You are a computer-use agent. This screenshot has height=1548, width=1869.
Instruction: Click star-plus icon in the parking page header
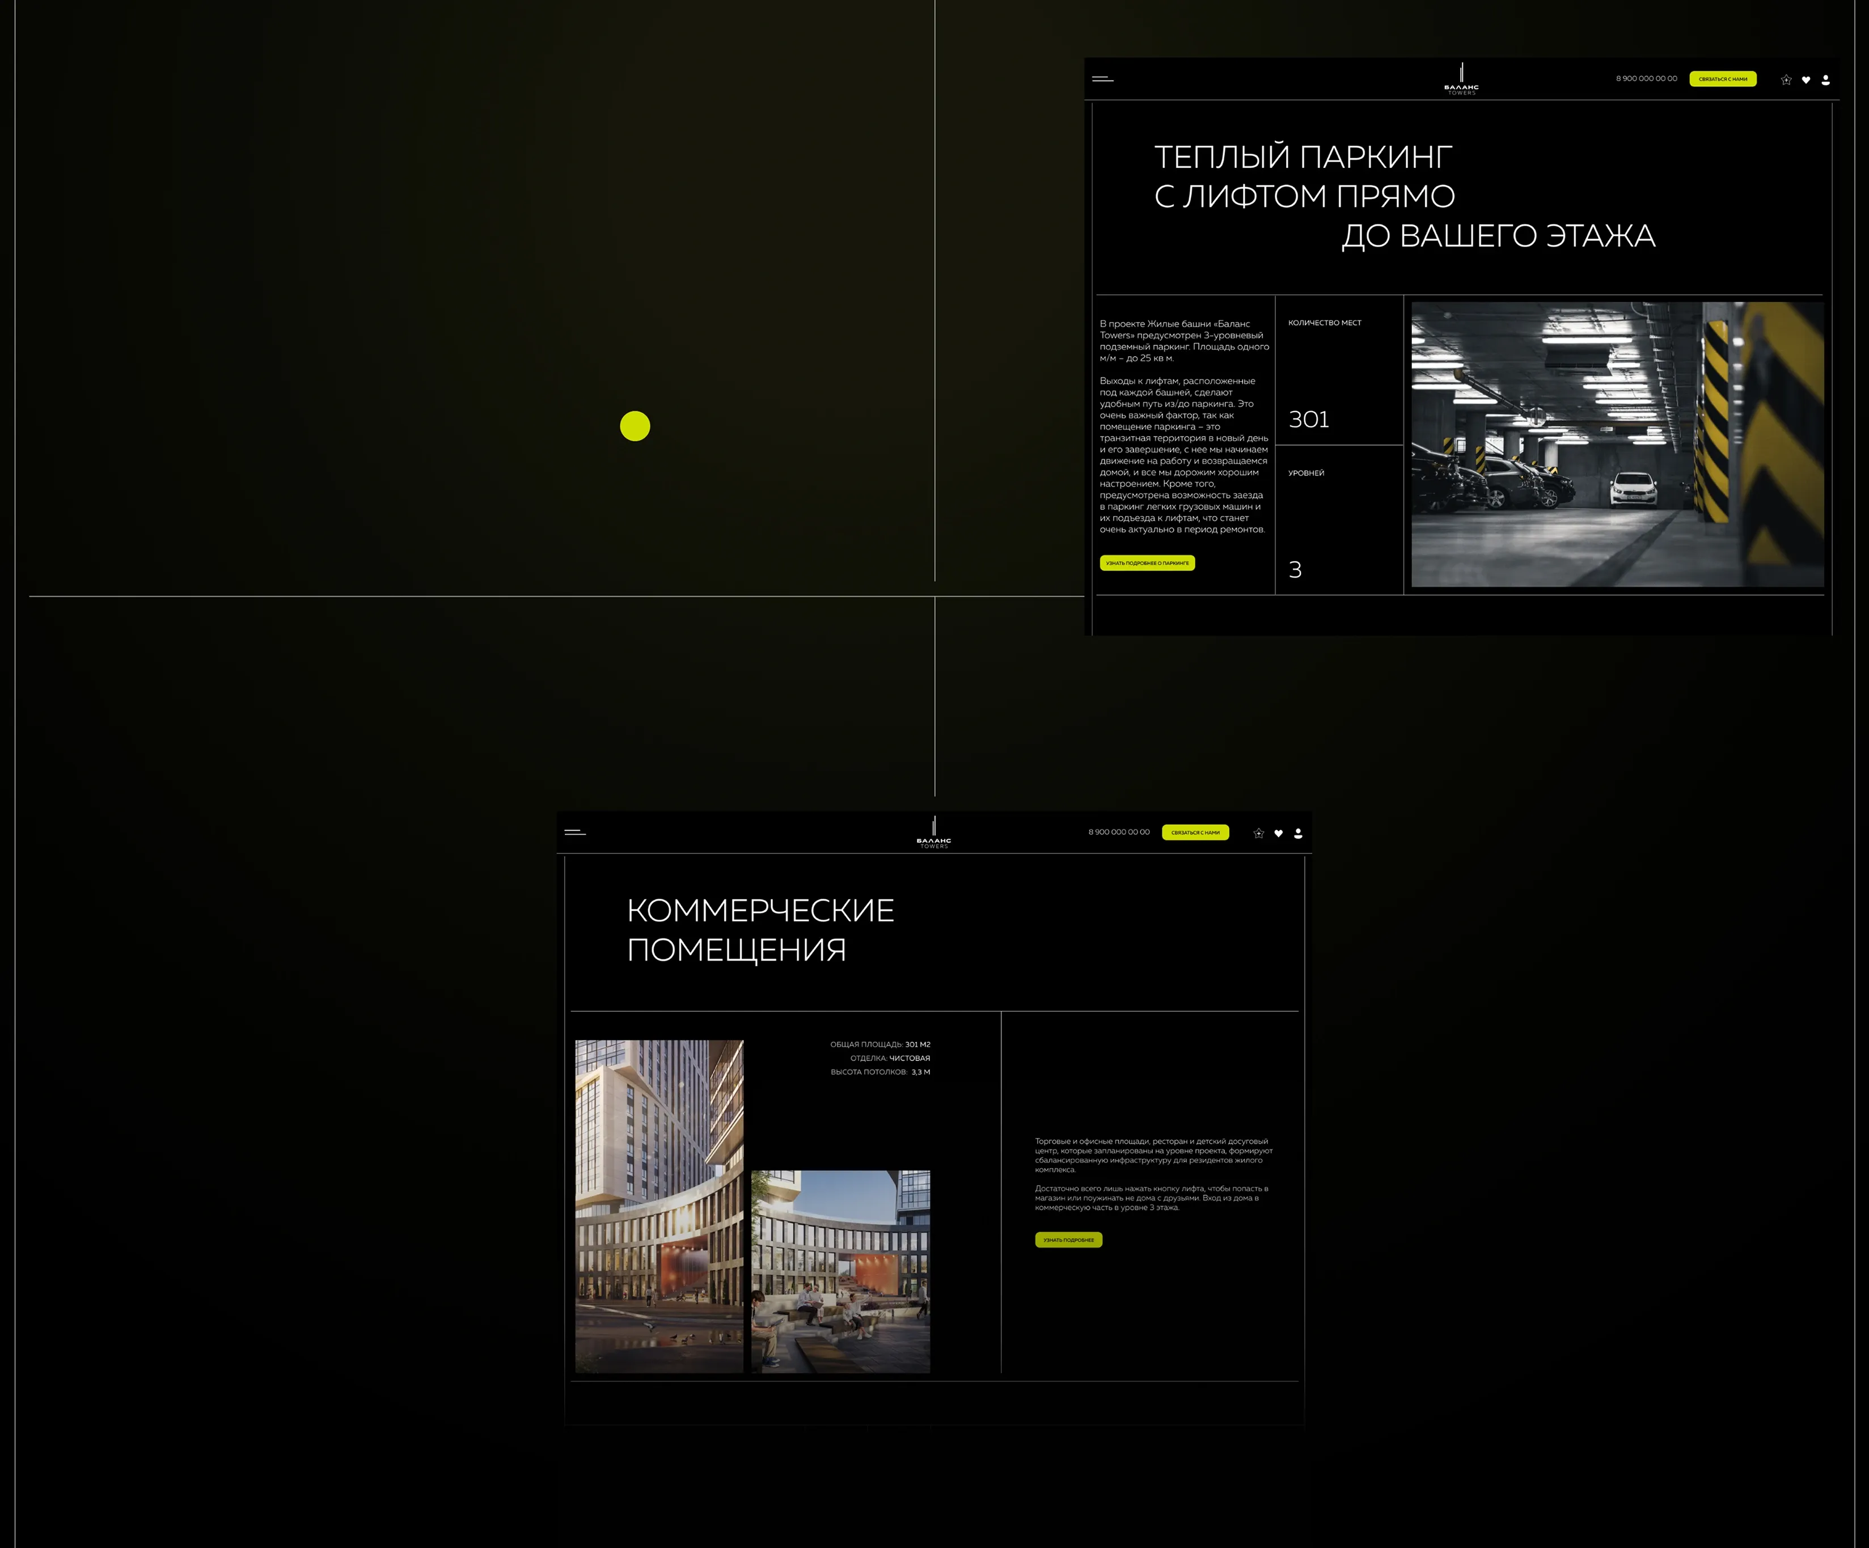pos(1785,79)
